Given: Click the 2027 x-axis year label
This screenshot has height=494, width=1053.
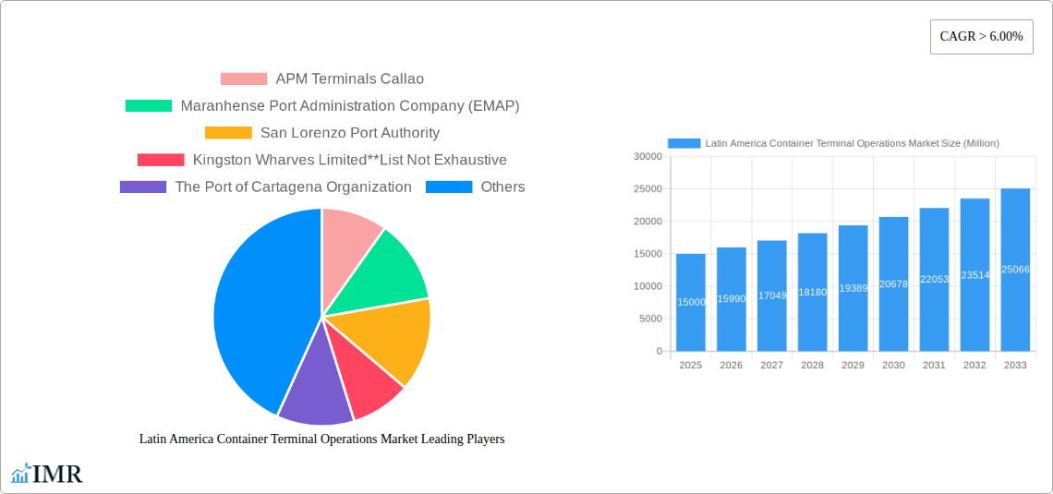Looking at the screenshot, I should click(x=771, y=365).
